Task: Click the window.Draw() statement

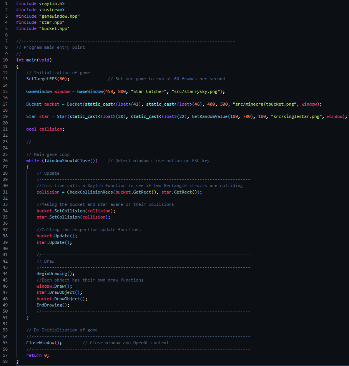Action: point(54,286)
